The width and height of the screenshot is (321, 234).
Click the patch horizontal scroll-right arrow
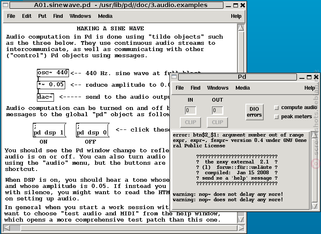(x=241, y=228)
